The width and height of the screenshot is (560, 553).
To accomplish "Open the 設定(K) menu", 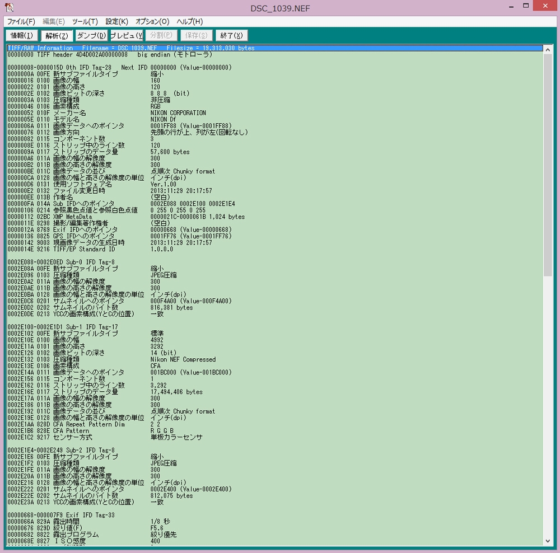I will [x=117, y=21].
